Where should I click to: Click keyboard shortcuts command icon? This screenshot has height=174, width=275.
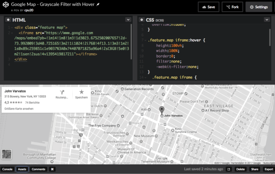click(52, 169)
